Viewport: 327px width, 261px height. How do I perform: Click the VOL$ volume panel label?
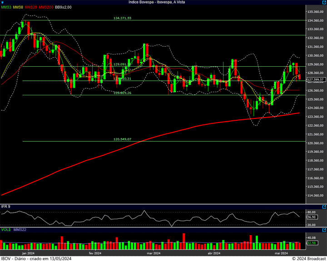(5, 230)
